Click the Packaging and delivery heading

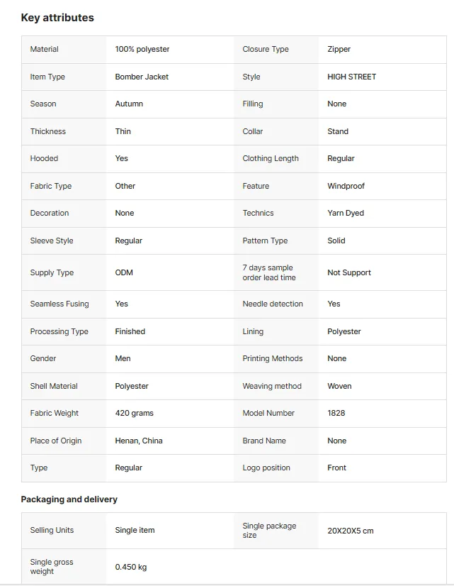[x=69, y=499]
